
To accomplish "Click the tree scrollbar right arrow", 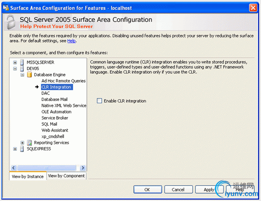I will (x=83, y=168).
